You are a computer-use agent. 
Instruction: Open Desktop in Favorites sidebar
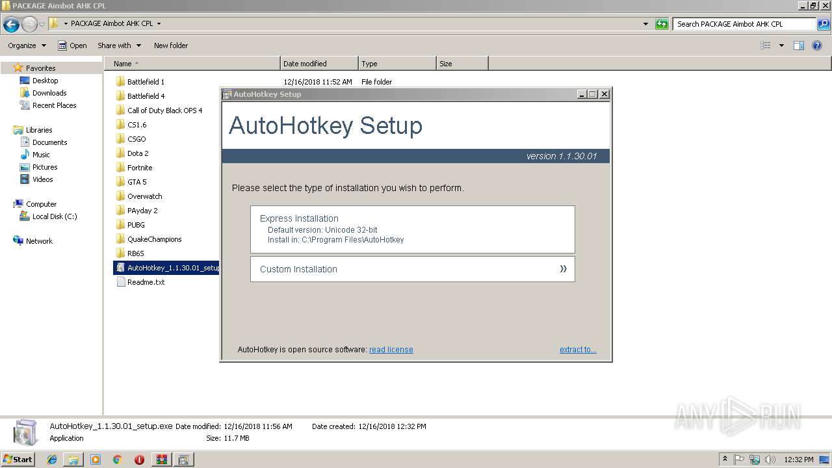[45, 81]
